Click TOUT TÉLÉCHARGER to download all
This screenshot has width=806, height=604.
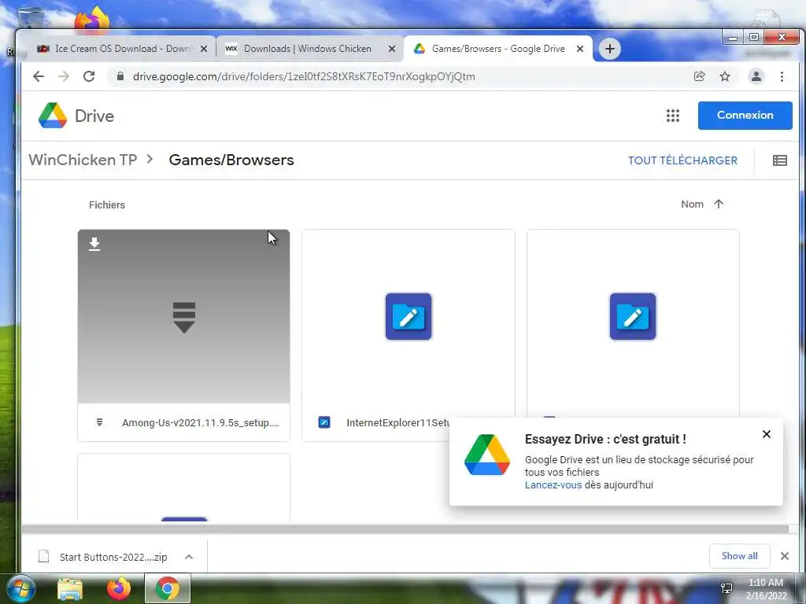(682, 160)
